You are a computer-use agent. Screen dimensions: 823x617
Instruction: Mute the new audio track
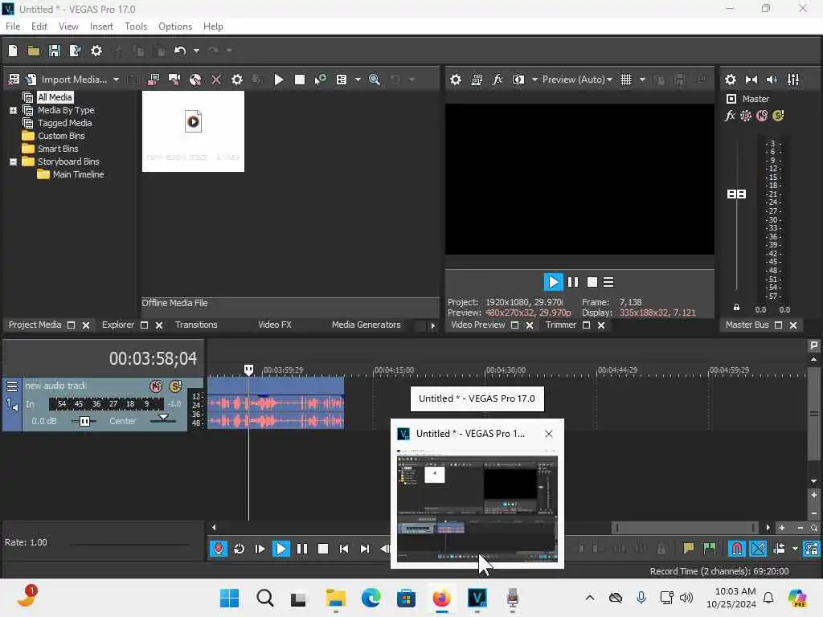click(x=156, y=386)
